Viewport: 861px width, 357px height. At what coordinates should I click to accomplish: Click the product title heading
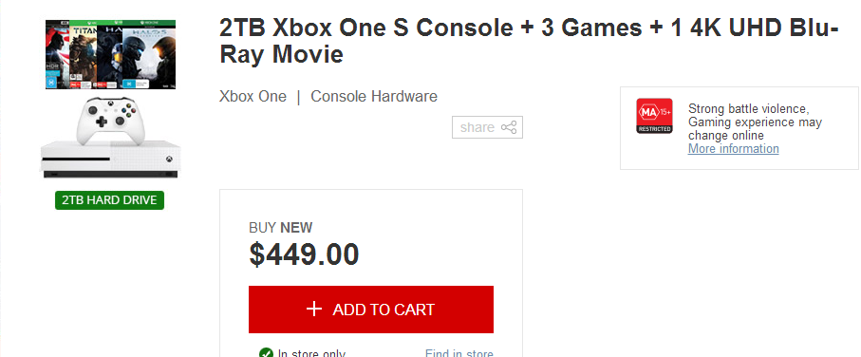(529, 41)
